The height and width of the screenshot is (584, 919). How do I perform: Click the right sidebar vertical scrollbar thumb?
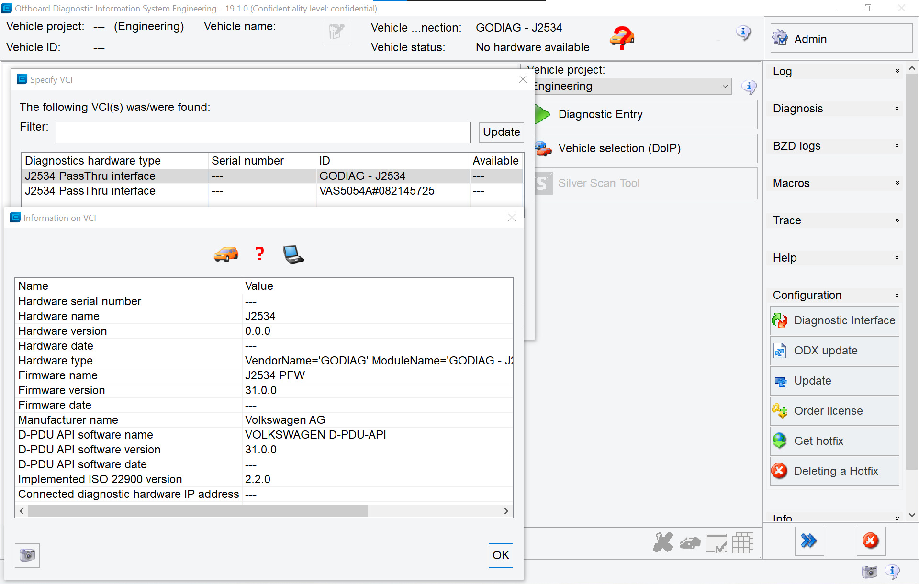click(912, 271)
